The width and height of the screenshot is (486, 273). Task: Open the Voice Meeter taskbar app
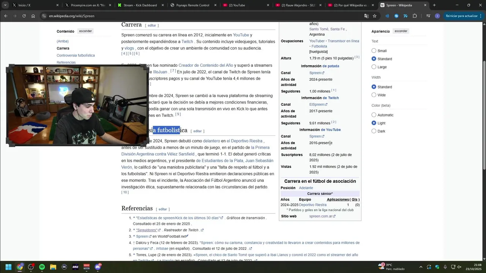pyautogui.click(x=87, y=267)
